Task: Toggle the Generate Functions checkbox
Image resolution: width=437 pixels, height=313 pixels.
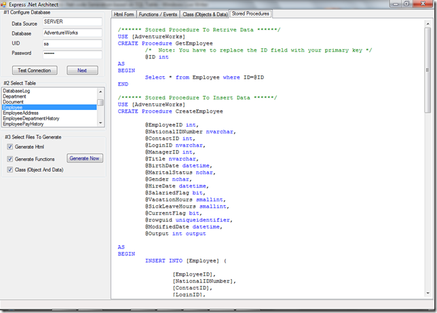Action: [9, 159]
